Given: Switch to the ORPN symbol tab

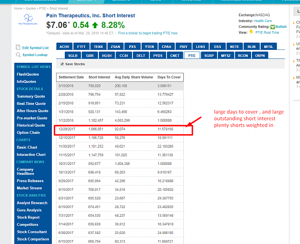Looking at the screenshot, I should coord(260,56).
